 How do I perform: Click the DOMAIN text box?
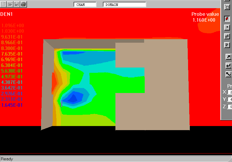tap(124, 4)
